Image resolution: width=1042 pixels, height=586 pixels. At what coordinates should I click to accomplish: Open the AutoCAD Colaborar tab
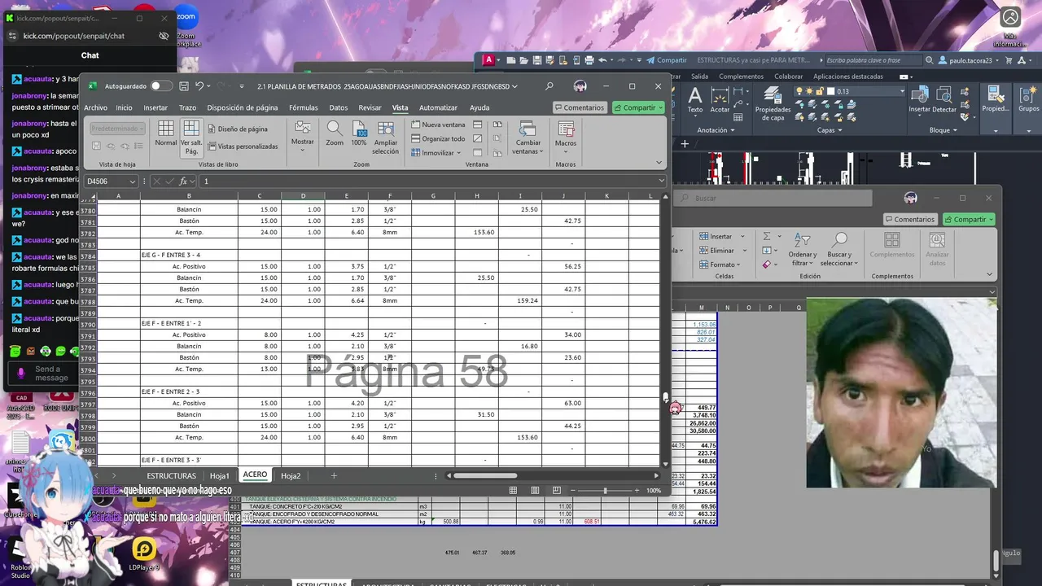click(788, 77)
